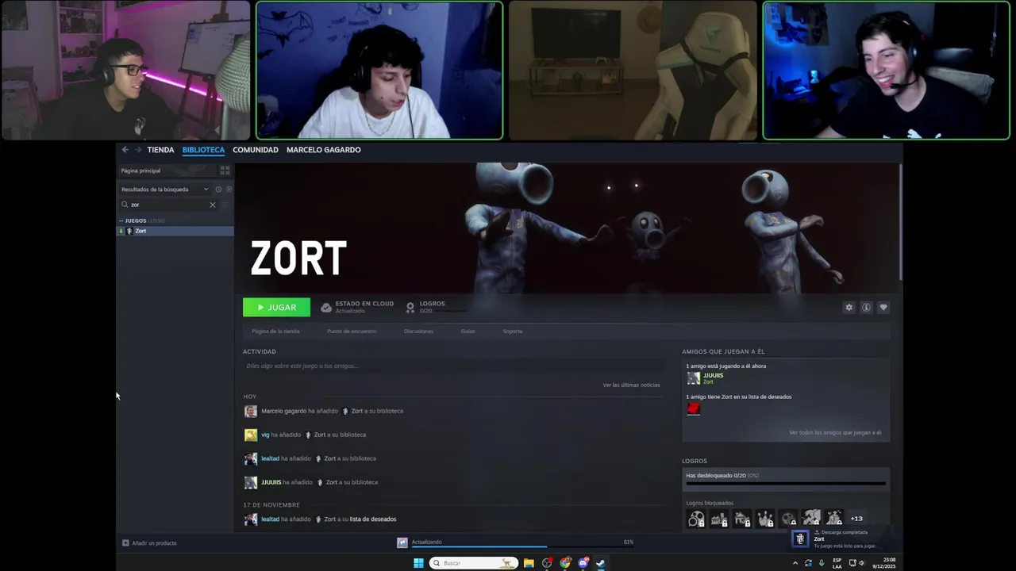
Task: Click the ready-to-play filter icon
Action: (229, 190)
